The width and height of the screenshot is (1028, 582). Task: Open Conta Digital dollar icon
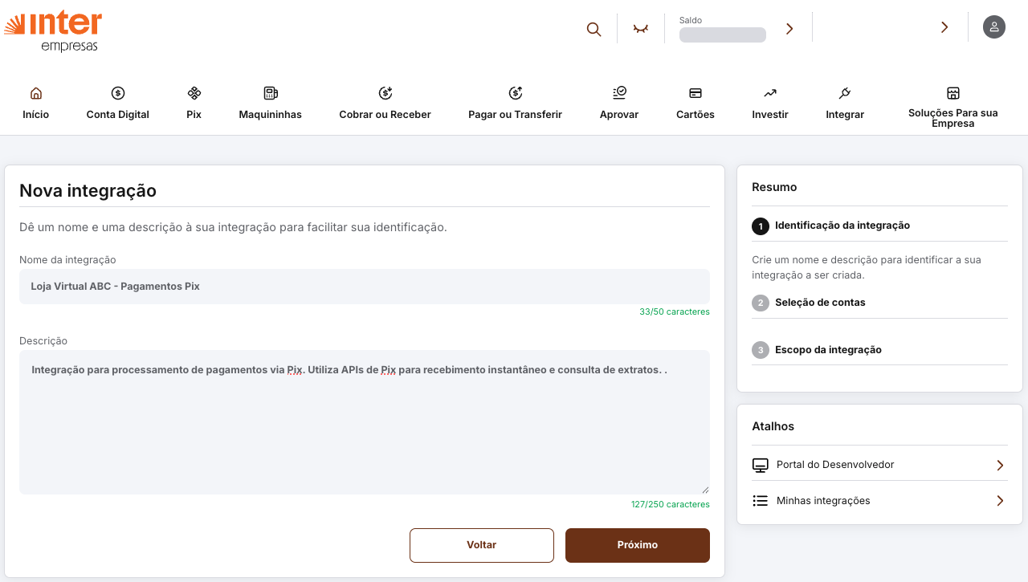118,93
